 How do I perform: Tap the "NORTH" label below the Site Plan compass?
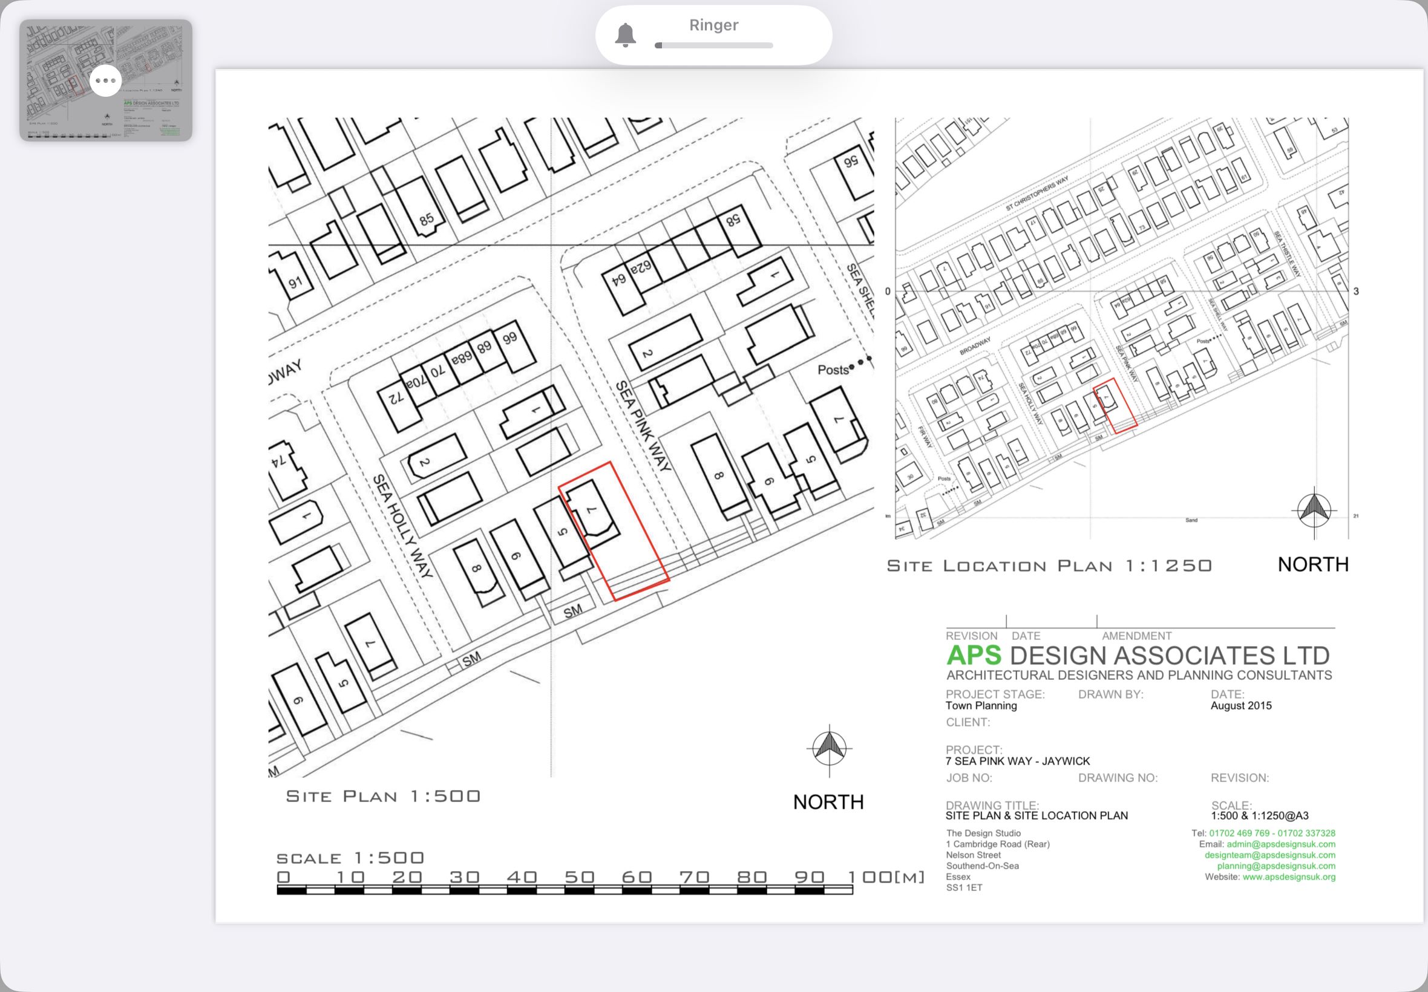(828, 802)
